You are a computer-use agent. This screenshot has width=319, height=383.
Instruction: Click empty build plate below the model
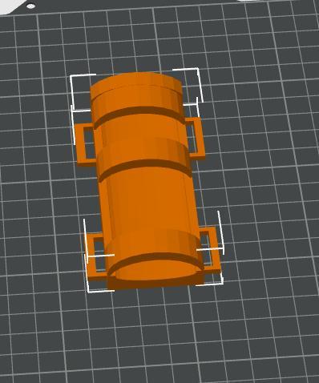tap(160, 334)
